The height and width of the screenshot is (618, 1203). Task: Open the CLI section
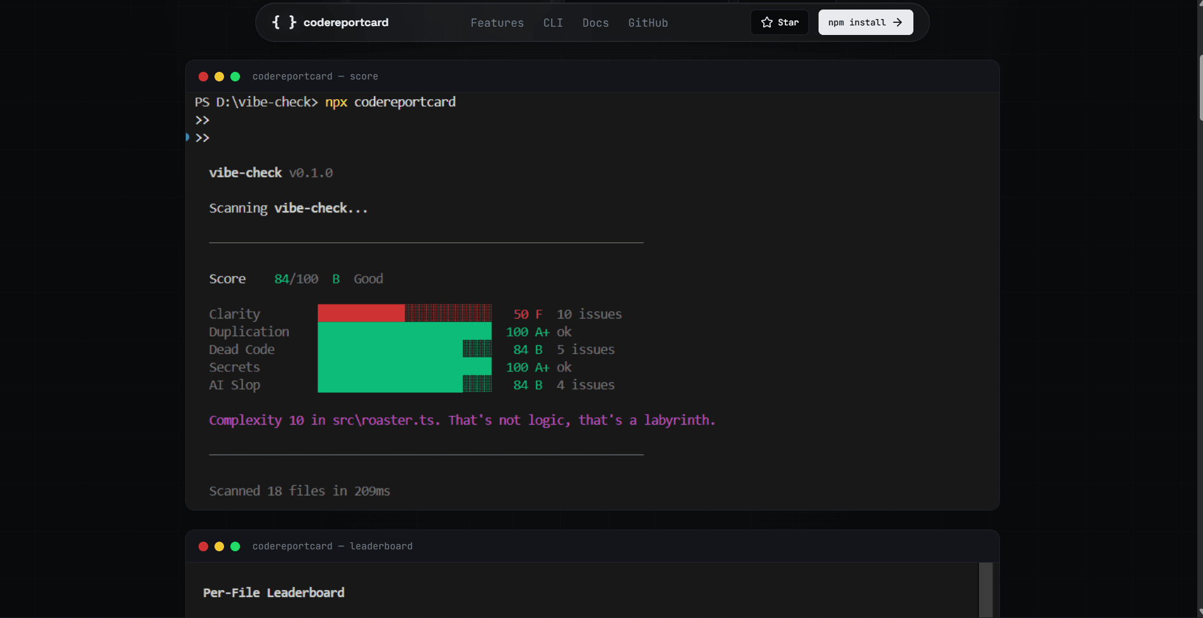552,22
